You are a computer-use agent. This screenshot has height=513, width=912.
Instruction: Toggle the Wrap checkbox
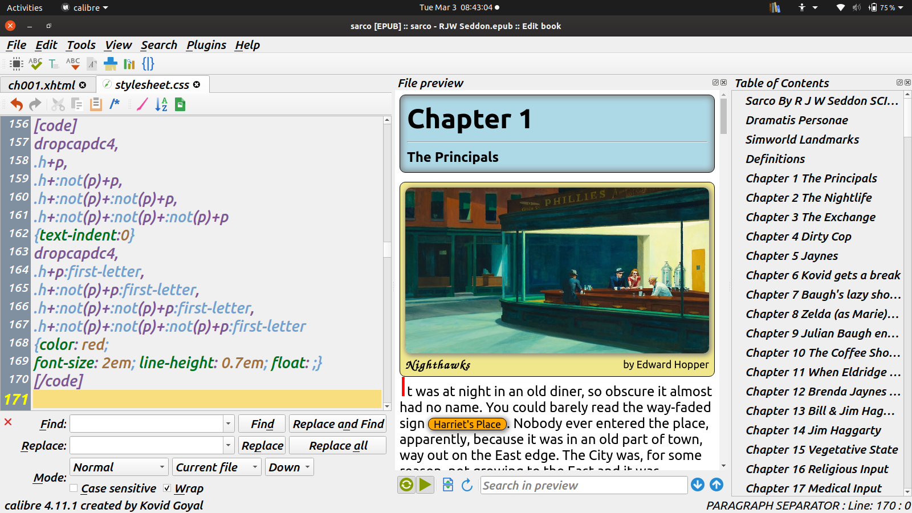(167, 488)
